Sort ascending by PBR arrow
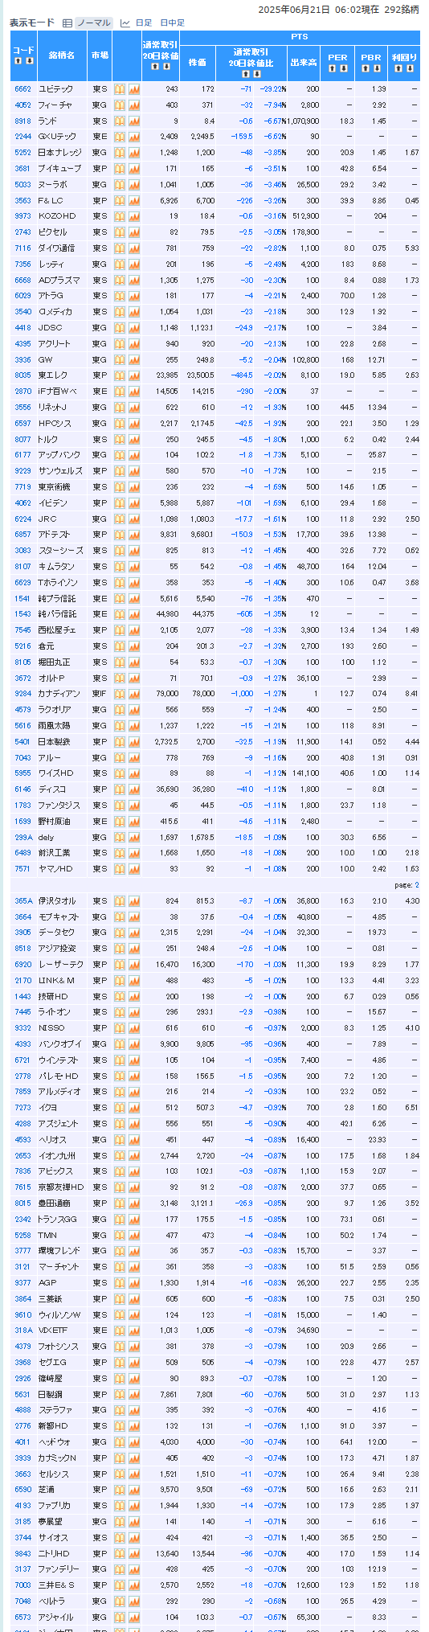Viewport: 429px width, 1632px height. point(365,68)
